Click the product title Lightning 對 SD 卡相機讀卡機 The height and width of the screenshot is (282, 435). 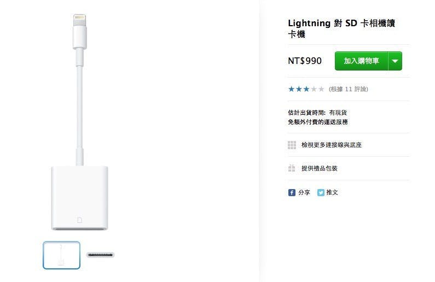click(x=341, y=28)
